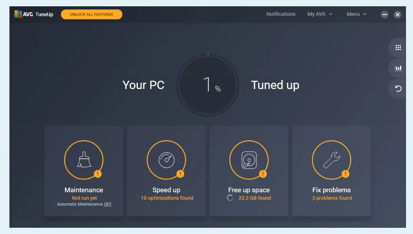The height and width of the screenshot is (234, 413).
Task: Select the Fix problems wrench icon
Action: (331, 159)
